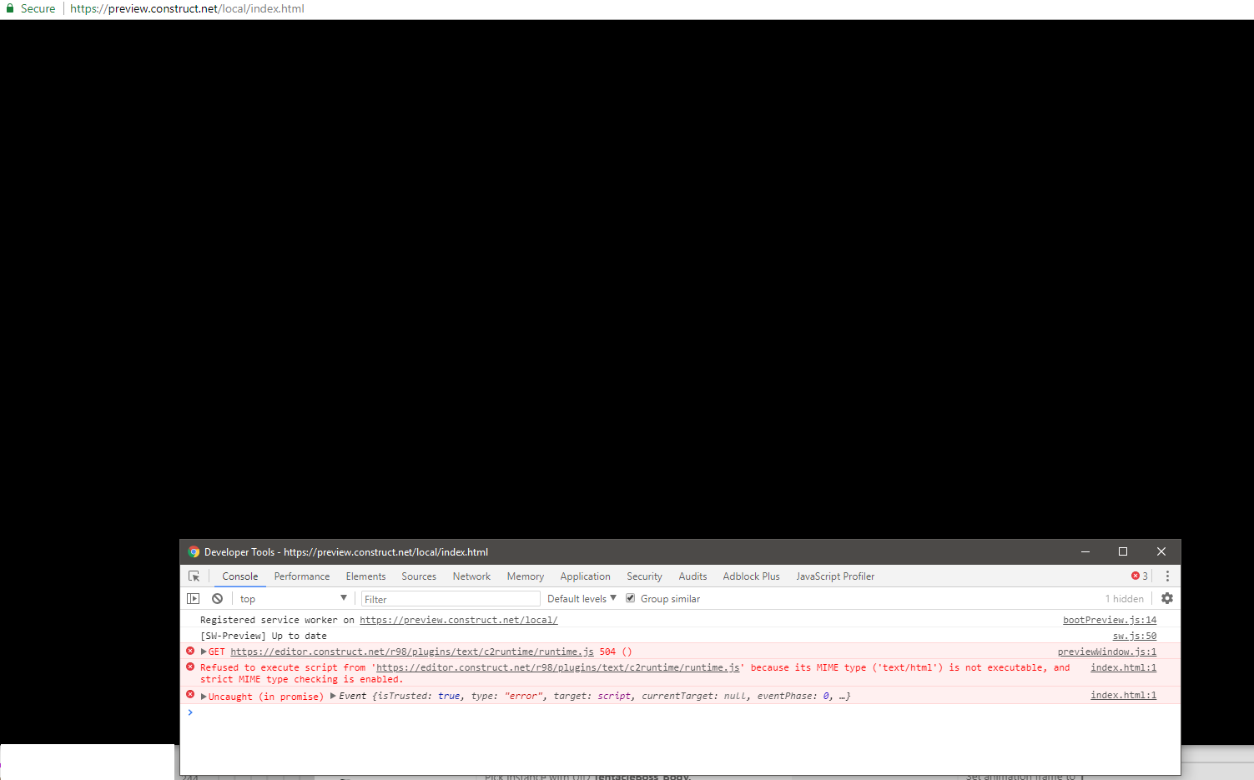
Task: Switch to the Network tab
Action: point(471,576)
